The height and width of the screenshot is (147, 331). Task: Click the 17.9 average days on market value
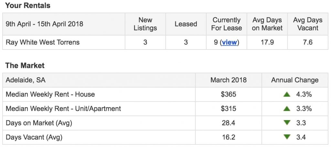tap(267, 42)
